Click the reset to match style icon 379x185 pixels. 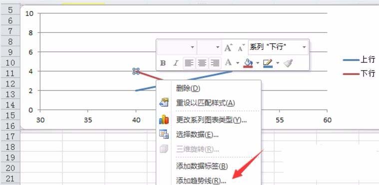coord(164,103)
